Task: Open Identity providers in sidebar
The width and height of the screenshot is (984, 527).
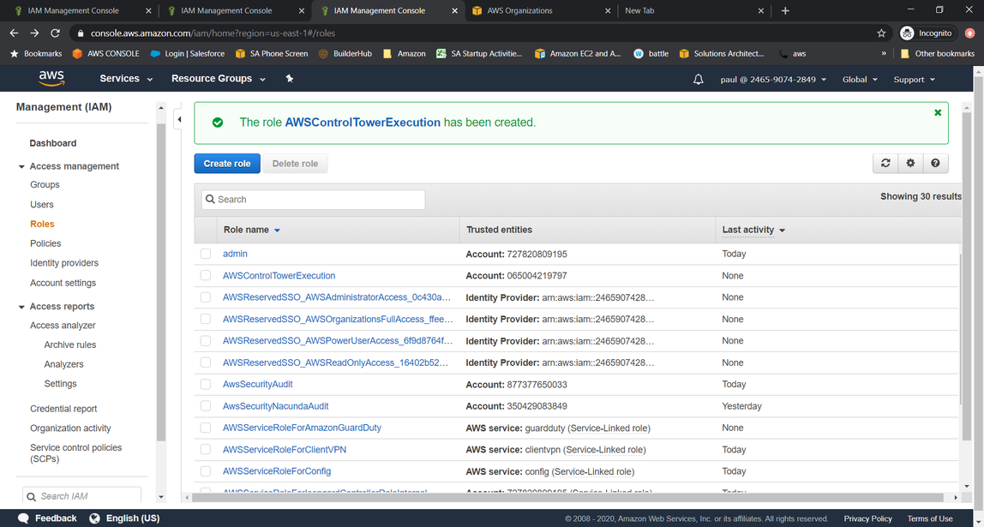Action: tap(64, 263)
